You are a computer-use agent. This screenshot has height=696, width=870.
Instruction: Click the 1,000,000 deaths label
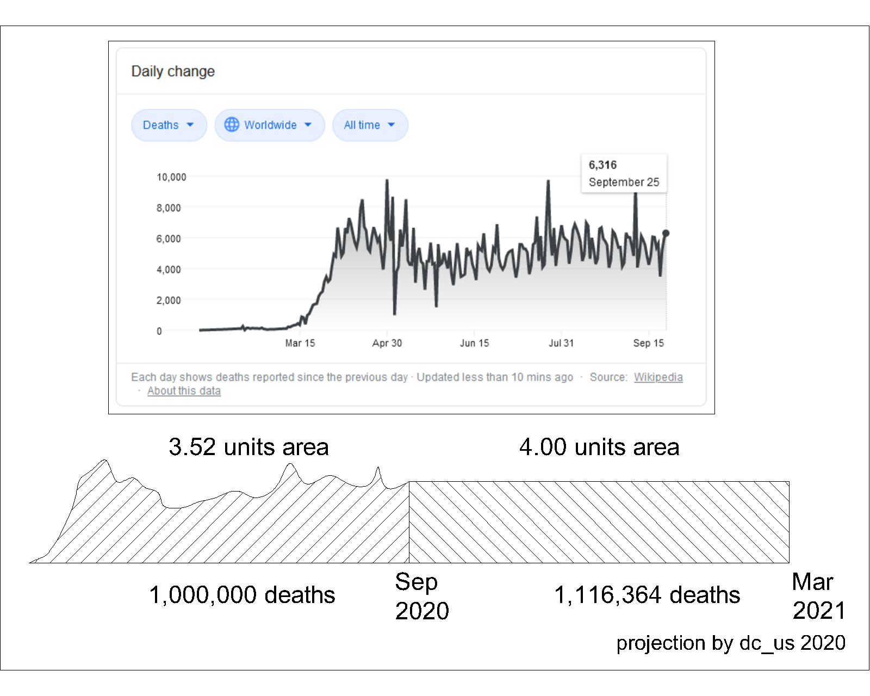(242, 595)
